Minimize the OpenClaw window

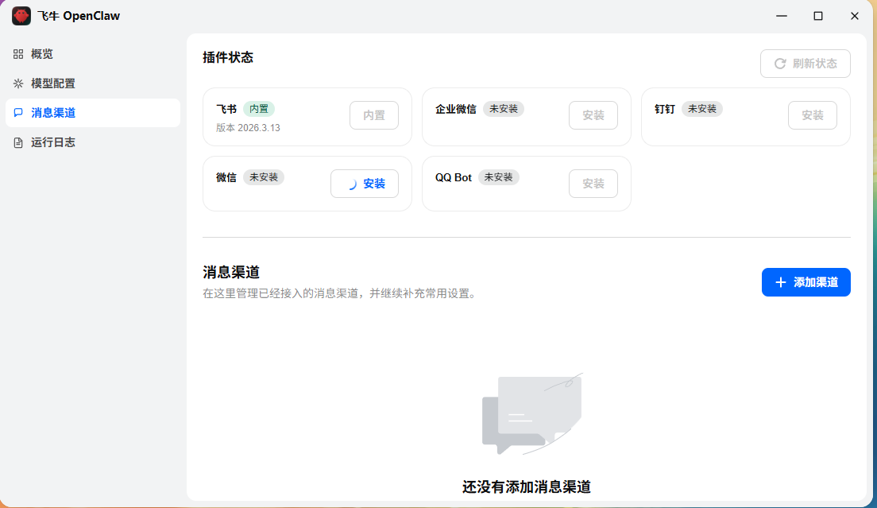tap(782, 16)
